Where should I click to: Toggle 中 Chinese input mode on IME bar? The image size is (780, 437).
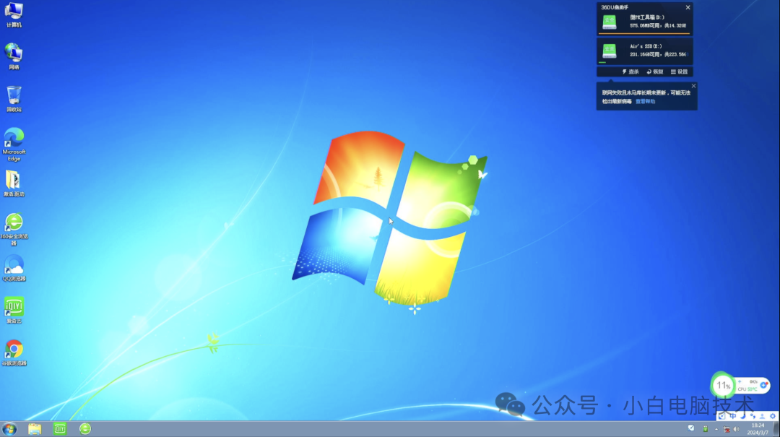(x=733, y=416)
